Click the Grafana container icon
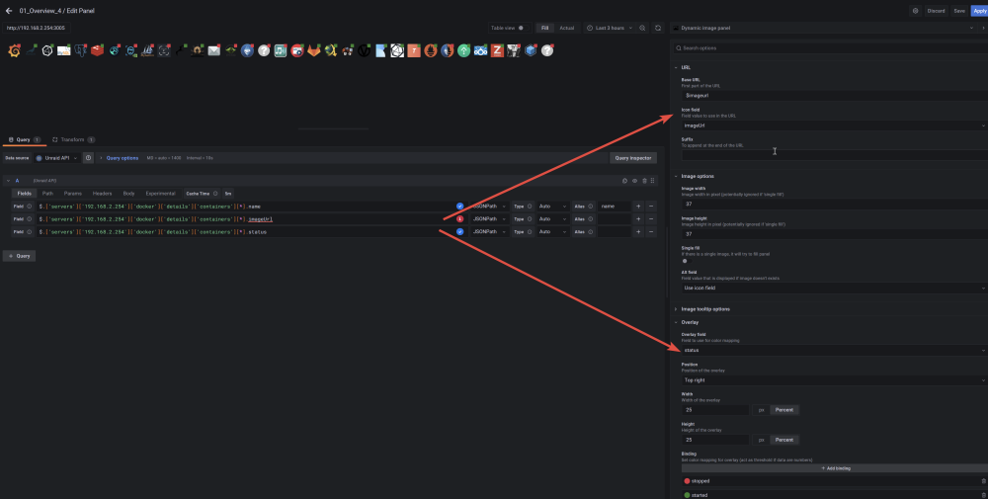The image size is (988, 499). point(15,51)
